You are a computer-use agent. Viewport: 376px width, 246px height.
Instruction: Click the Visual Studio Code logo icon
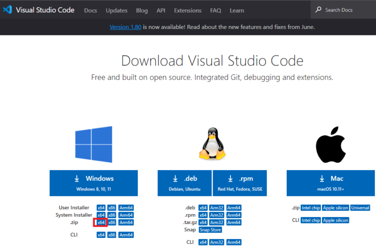pos(8,9)
